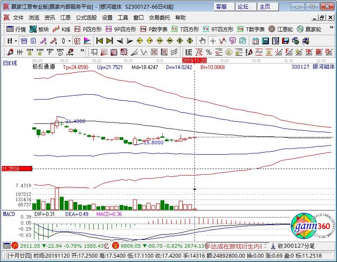This screenshot has height=262, width=337.
Task: Click the yellow diamond left-arrow icon
Action: tap(140, 41)
